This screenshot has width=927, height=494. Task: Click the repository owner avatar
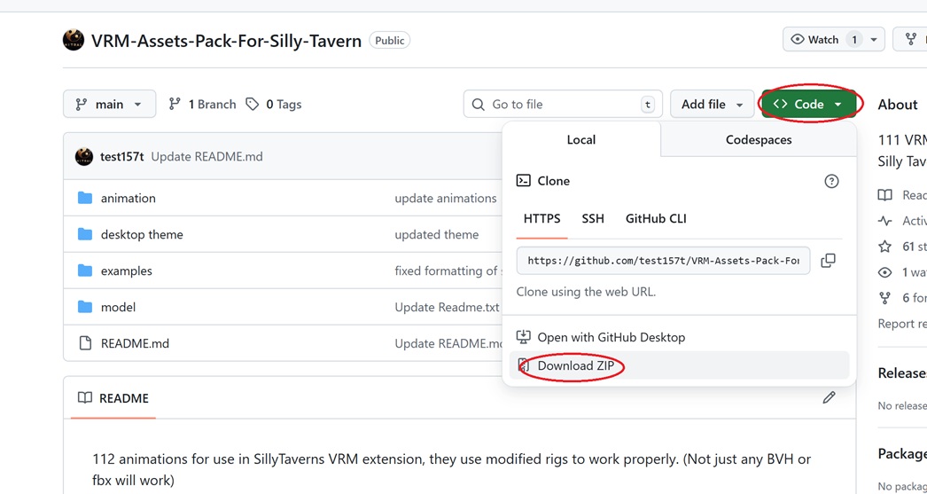(x=74, y=40)
